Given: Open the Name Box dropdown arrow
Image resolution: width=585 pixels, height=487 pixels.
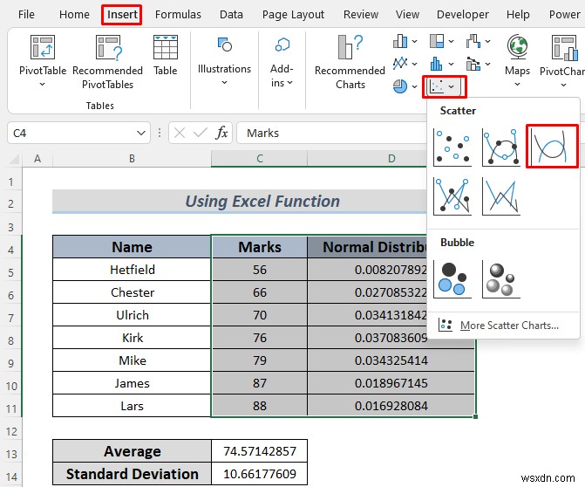Looking at the screenshot, I should tap(141, 133).
